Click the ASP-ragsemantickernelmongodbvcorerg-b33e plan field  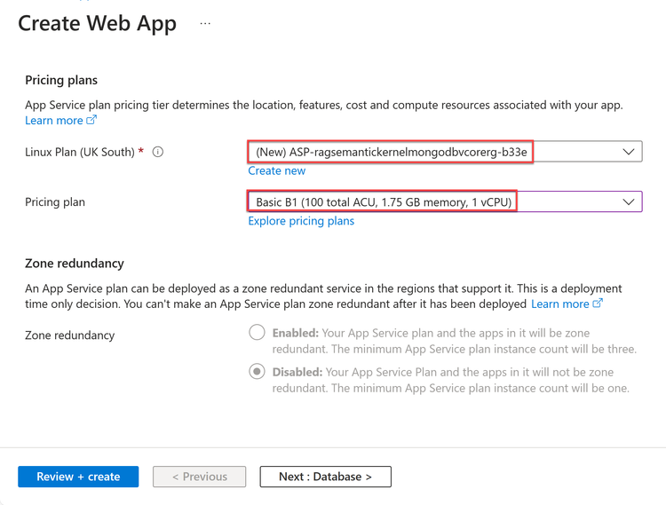click(x=391, y=152)
